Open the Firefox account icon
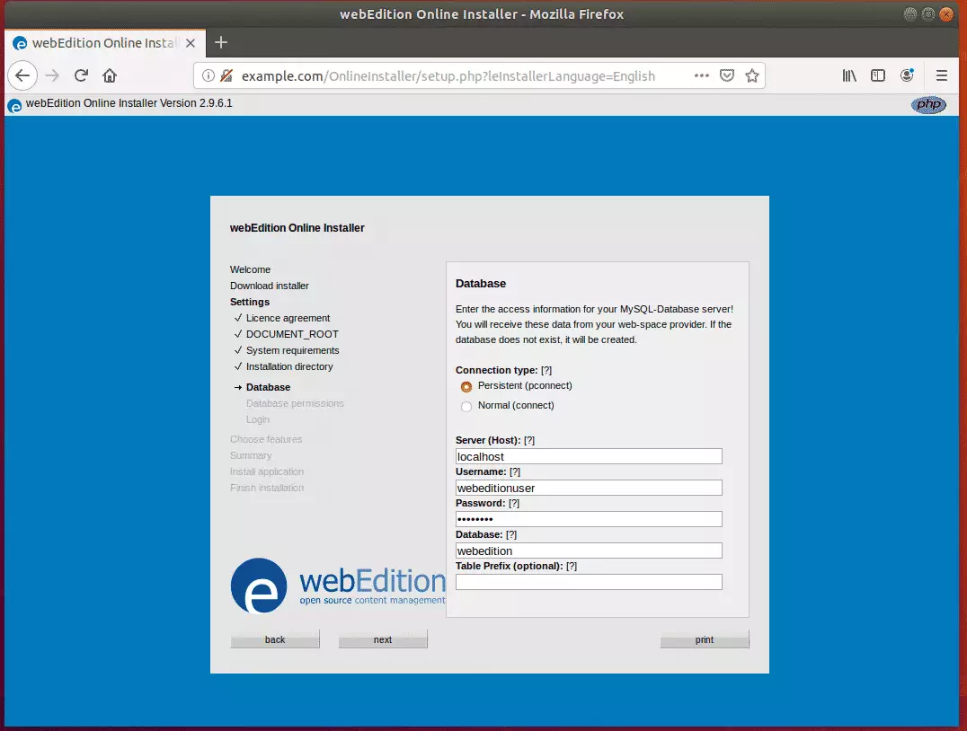Viewport: 967px width, 731px height. pyautogui.click(x=907, y=75)
